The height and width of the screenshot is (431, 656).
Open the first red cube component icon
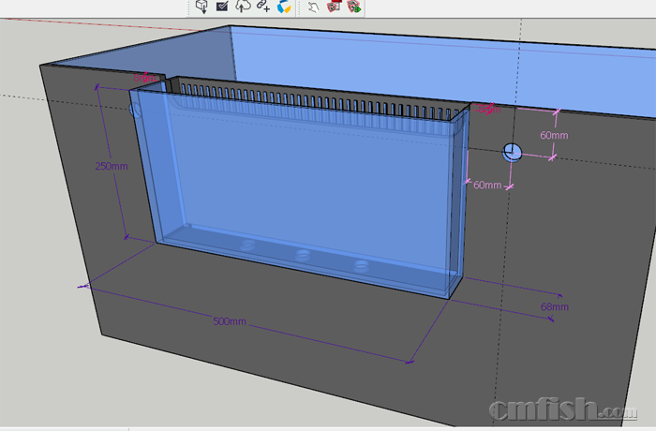pos(334,7)
